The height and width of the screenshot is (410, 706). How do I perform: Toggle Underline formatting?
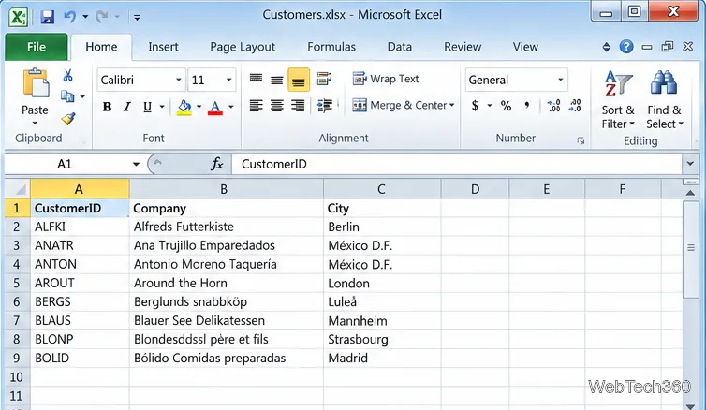pyautogui.click(x=147, y=107)
